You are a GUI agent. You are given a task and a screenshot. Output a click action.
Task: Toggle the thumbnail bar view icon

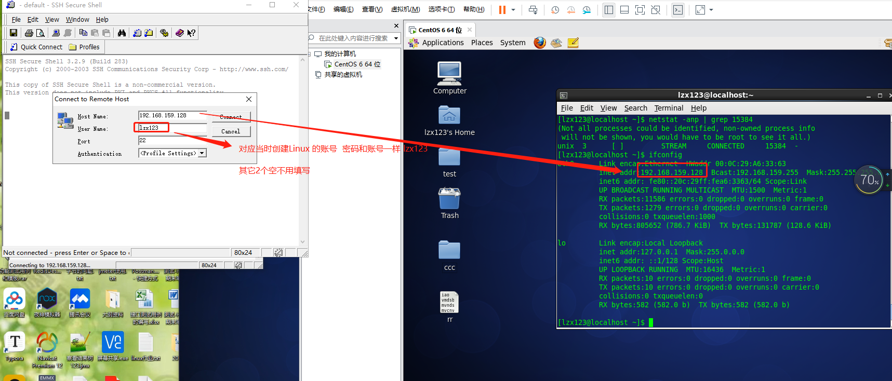pyautogui.click(x=624, y=10)
